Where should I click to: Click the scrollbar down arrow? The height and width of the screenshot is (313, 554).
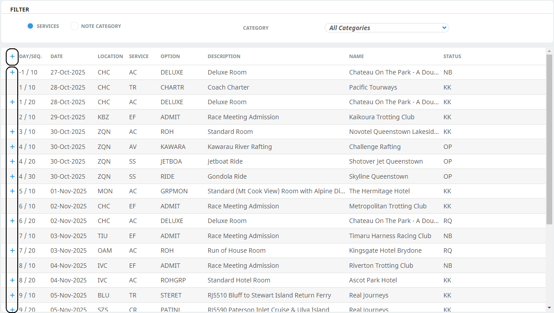[x=549, y=308]
